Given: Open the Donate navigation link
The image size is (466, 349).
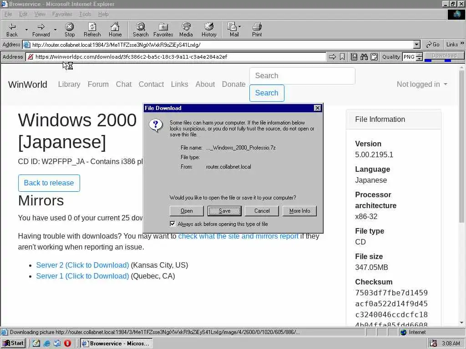Looking at the screenshot, I should coord(233,84).
